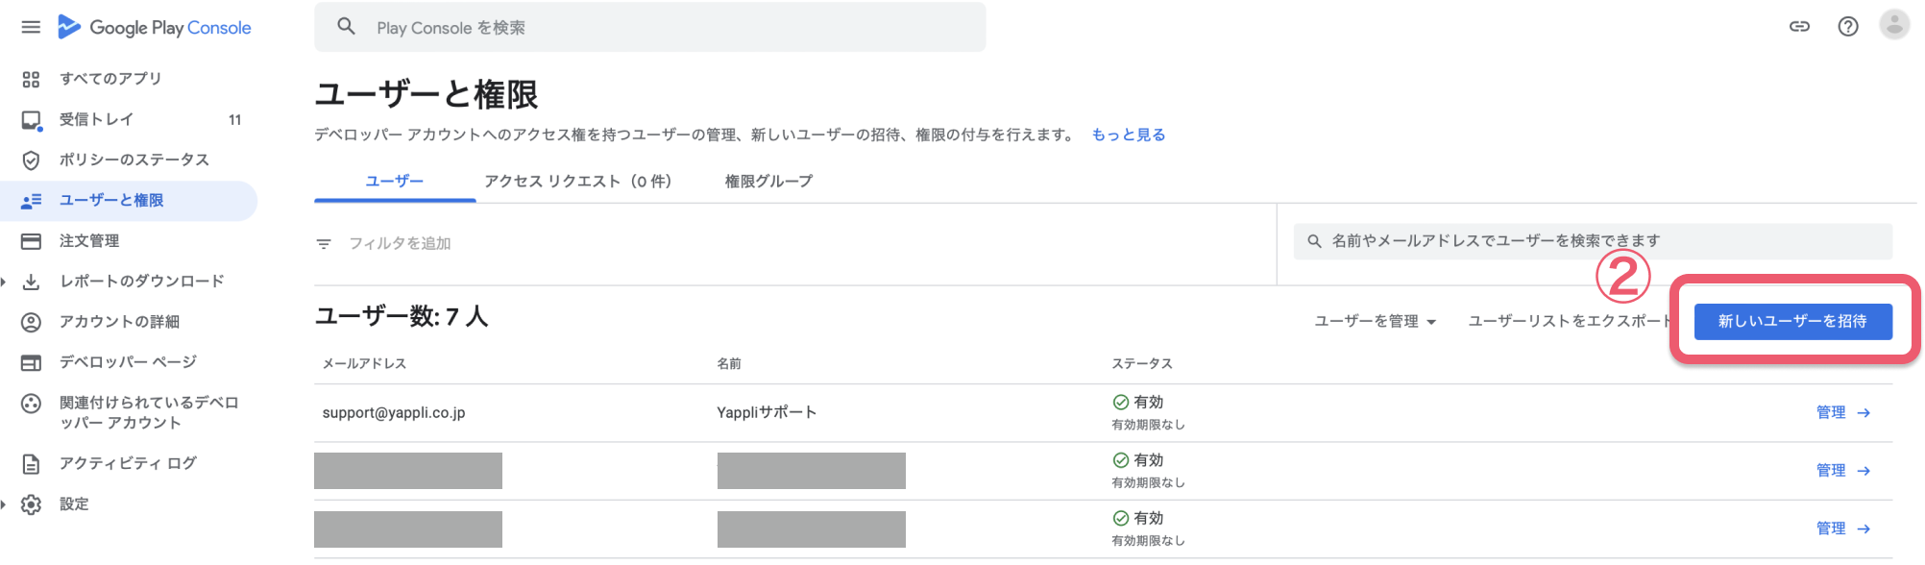Screen dimensions: 1925x565
Task: Click the デベロッパー ページ page icon
Action: coord(31,362)
